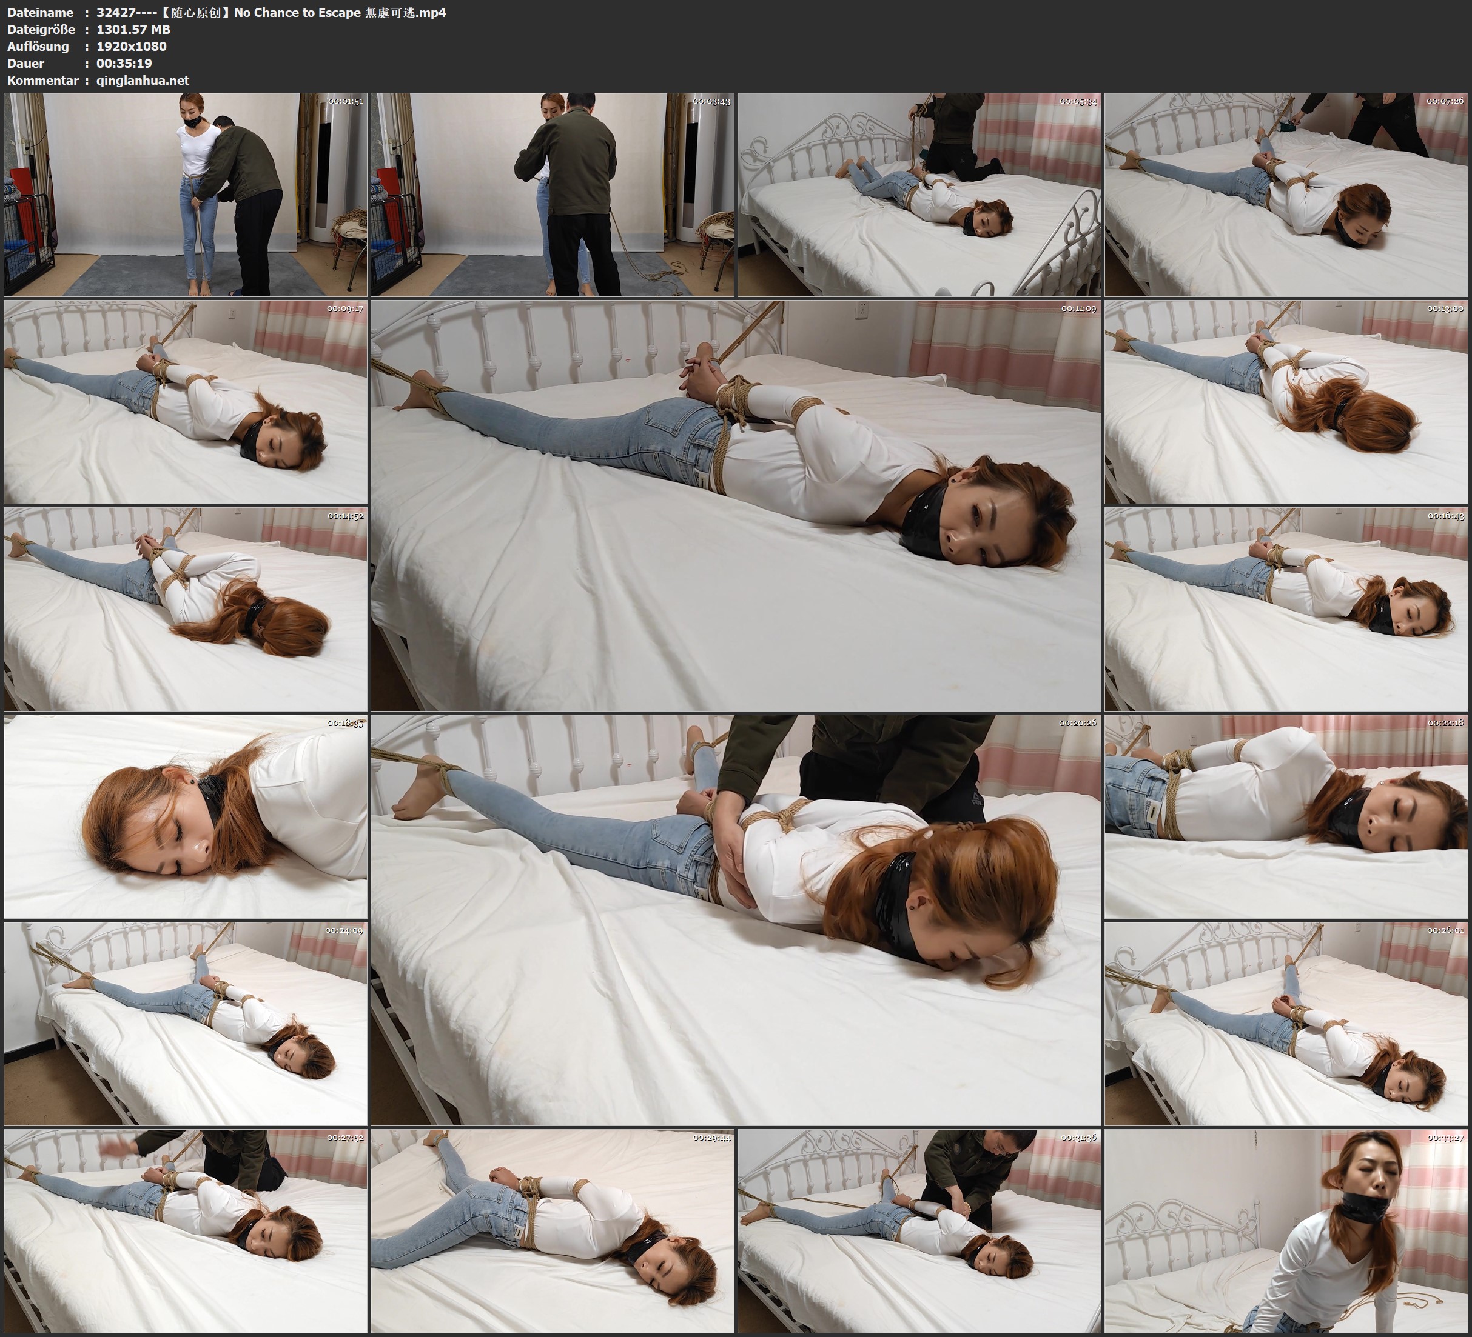
Task: Click the mp4 file name in header
Action: click(271, 12)
